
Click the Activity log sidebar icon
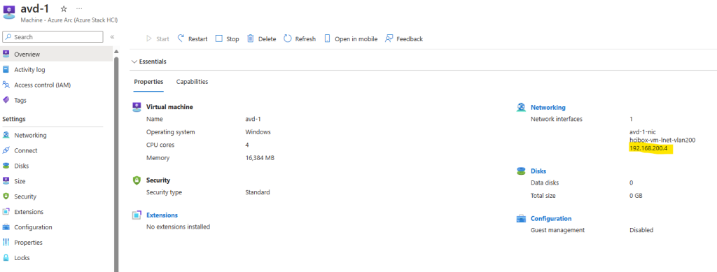6,69
